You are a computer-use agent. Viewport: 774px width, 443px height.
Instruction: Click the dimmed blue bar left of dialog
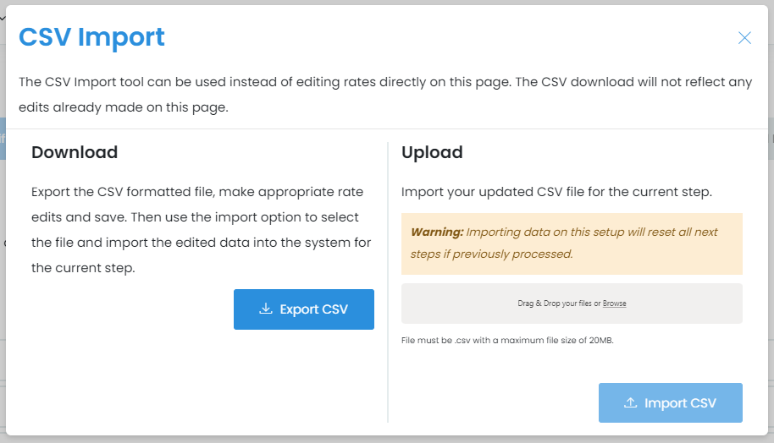[x=3, y=141]
